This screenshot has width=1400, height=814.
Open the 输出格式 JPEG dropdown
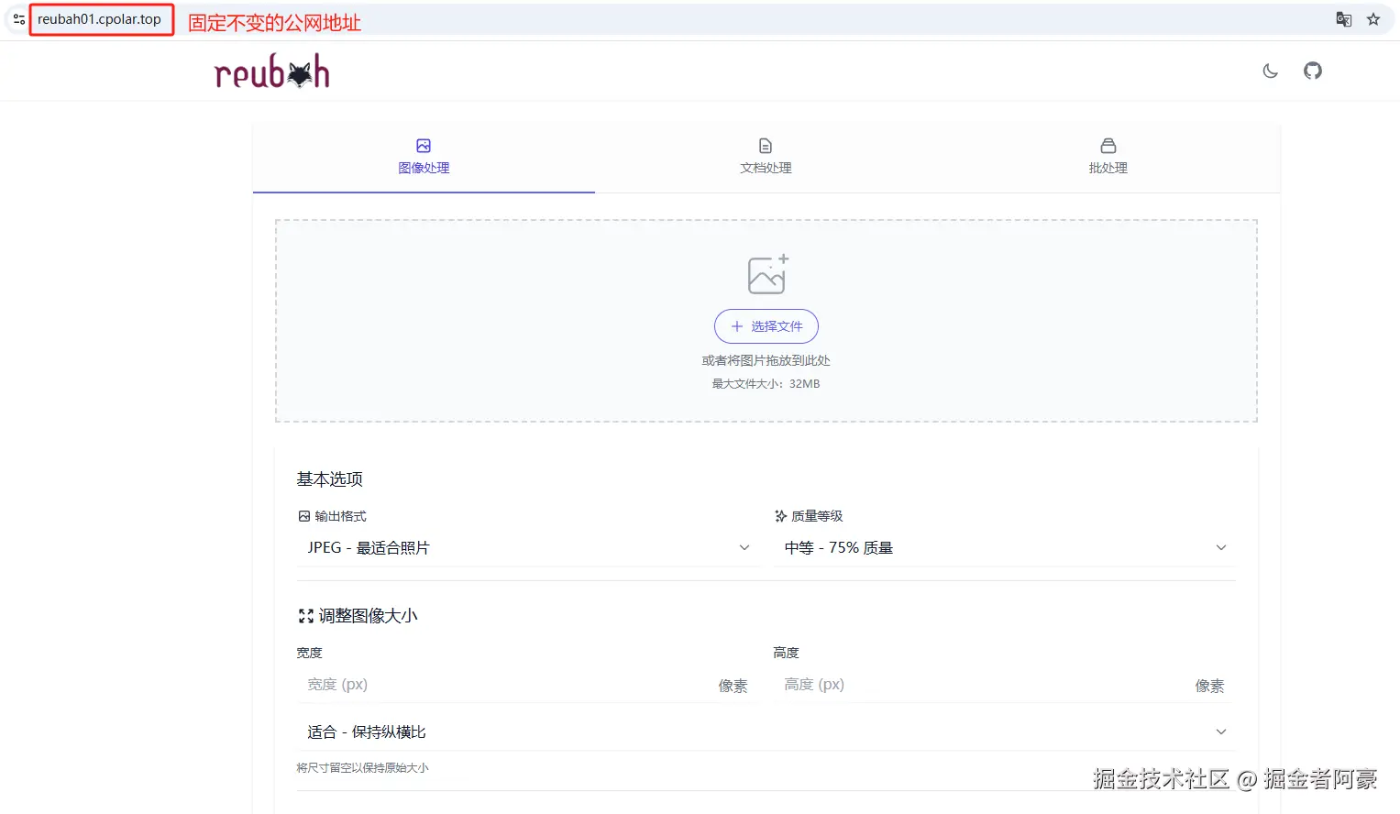pos(528,547)
